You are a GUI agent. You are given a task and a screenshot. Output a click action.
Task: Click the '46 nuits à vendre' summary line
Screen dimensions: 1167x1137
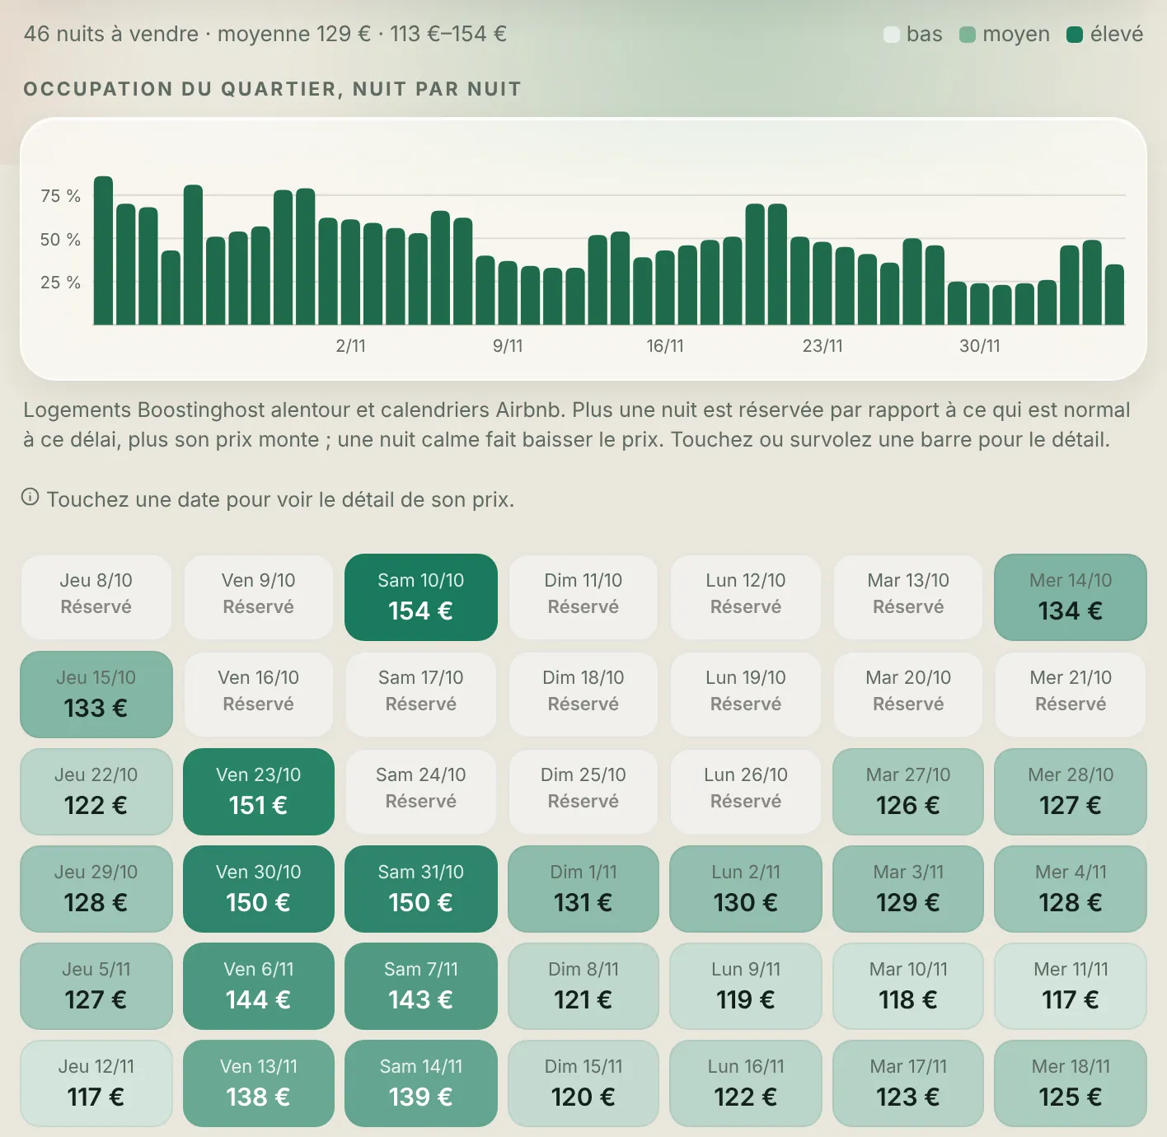point(265,34)
